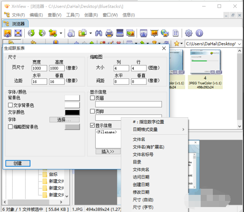
Task: Open the address path dropdown
Action: 239,44
